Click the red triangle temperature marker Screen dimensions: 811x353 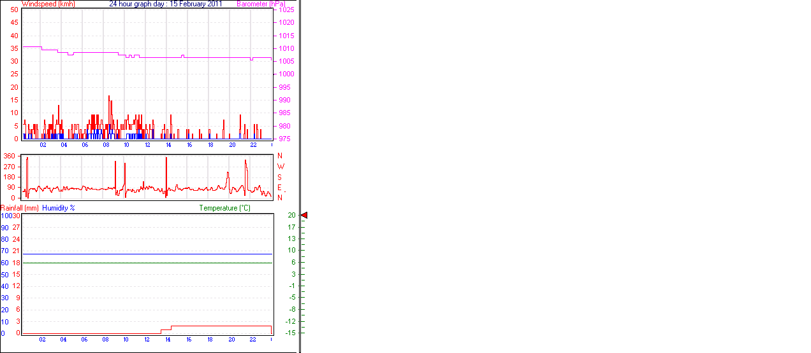[x=304, y=216]
